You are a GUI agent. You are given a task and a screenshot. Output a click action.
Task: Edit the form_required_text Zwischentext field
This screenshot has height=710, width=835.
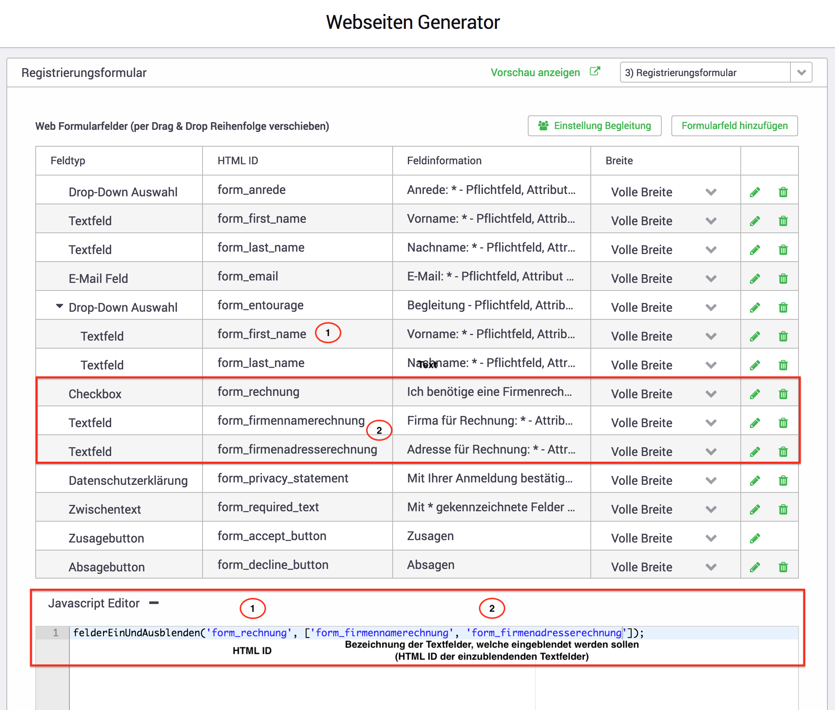pos(755,510)
